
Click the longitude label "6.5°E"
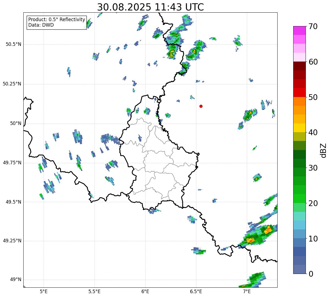[x=196, y=291]
